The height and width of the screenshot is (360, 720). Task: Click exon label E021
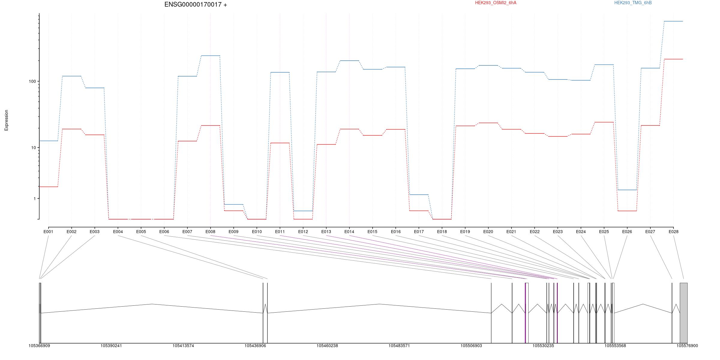click(x=511, y=232)
